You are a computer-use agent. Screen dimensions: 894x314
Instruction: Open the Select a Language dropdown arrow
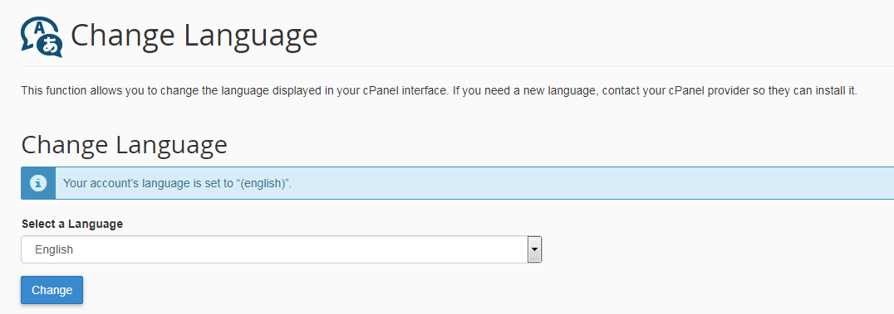point(534,249)
